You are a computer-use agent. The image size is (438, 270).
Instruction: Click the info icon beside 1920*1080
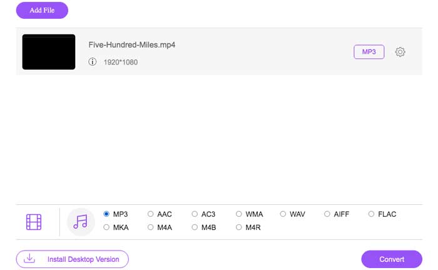click(x=93, y=62)
